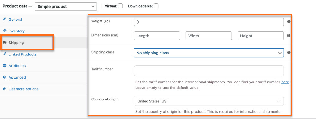Click the 'Shipping class' label
Viewport: 316px width, 119px height.
point(103,52)
